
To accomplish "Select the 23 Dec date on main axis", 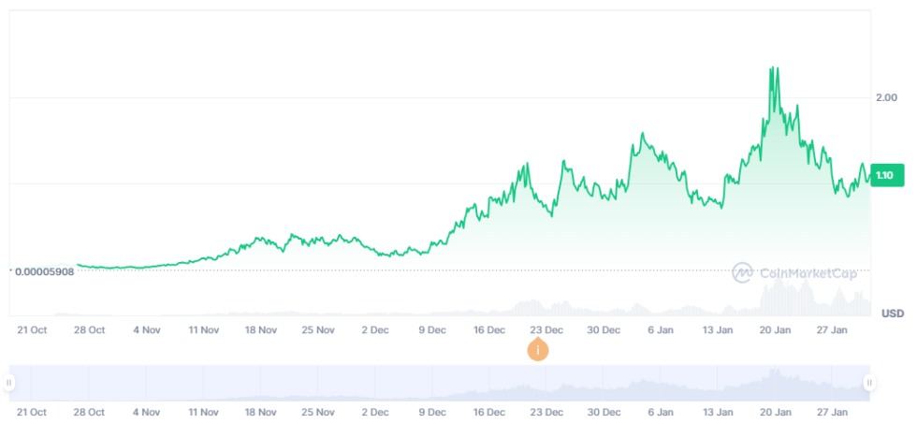I will [546, 330].
